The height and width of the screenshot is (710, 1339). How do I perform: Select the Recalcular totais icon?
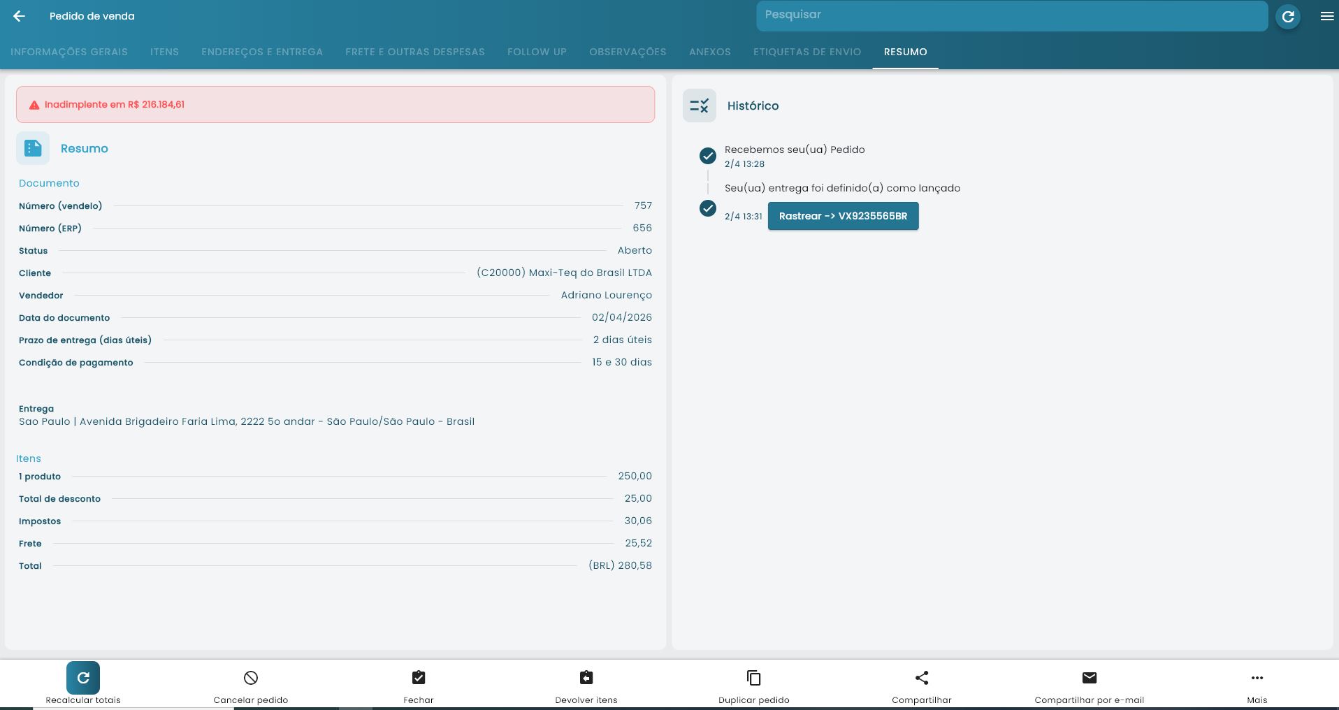(x=82, y=677)
